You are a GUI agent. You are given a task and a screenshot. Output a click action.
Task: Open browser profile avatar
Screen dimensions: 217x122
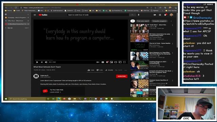(x=170, y=7)
